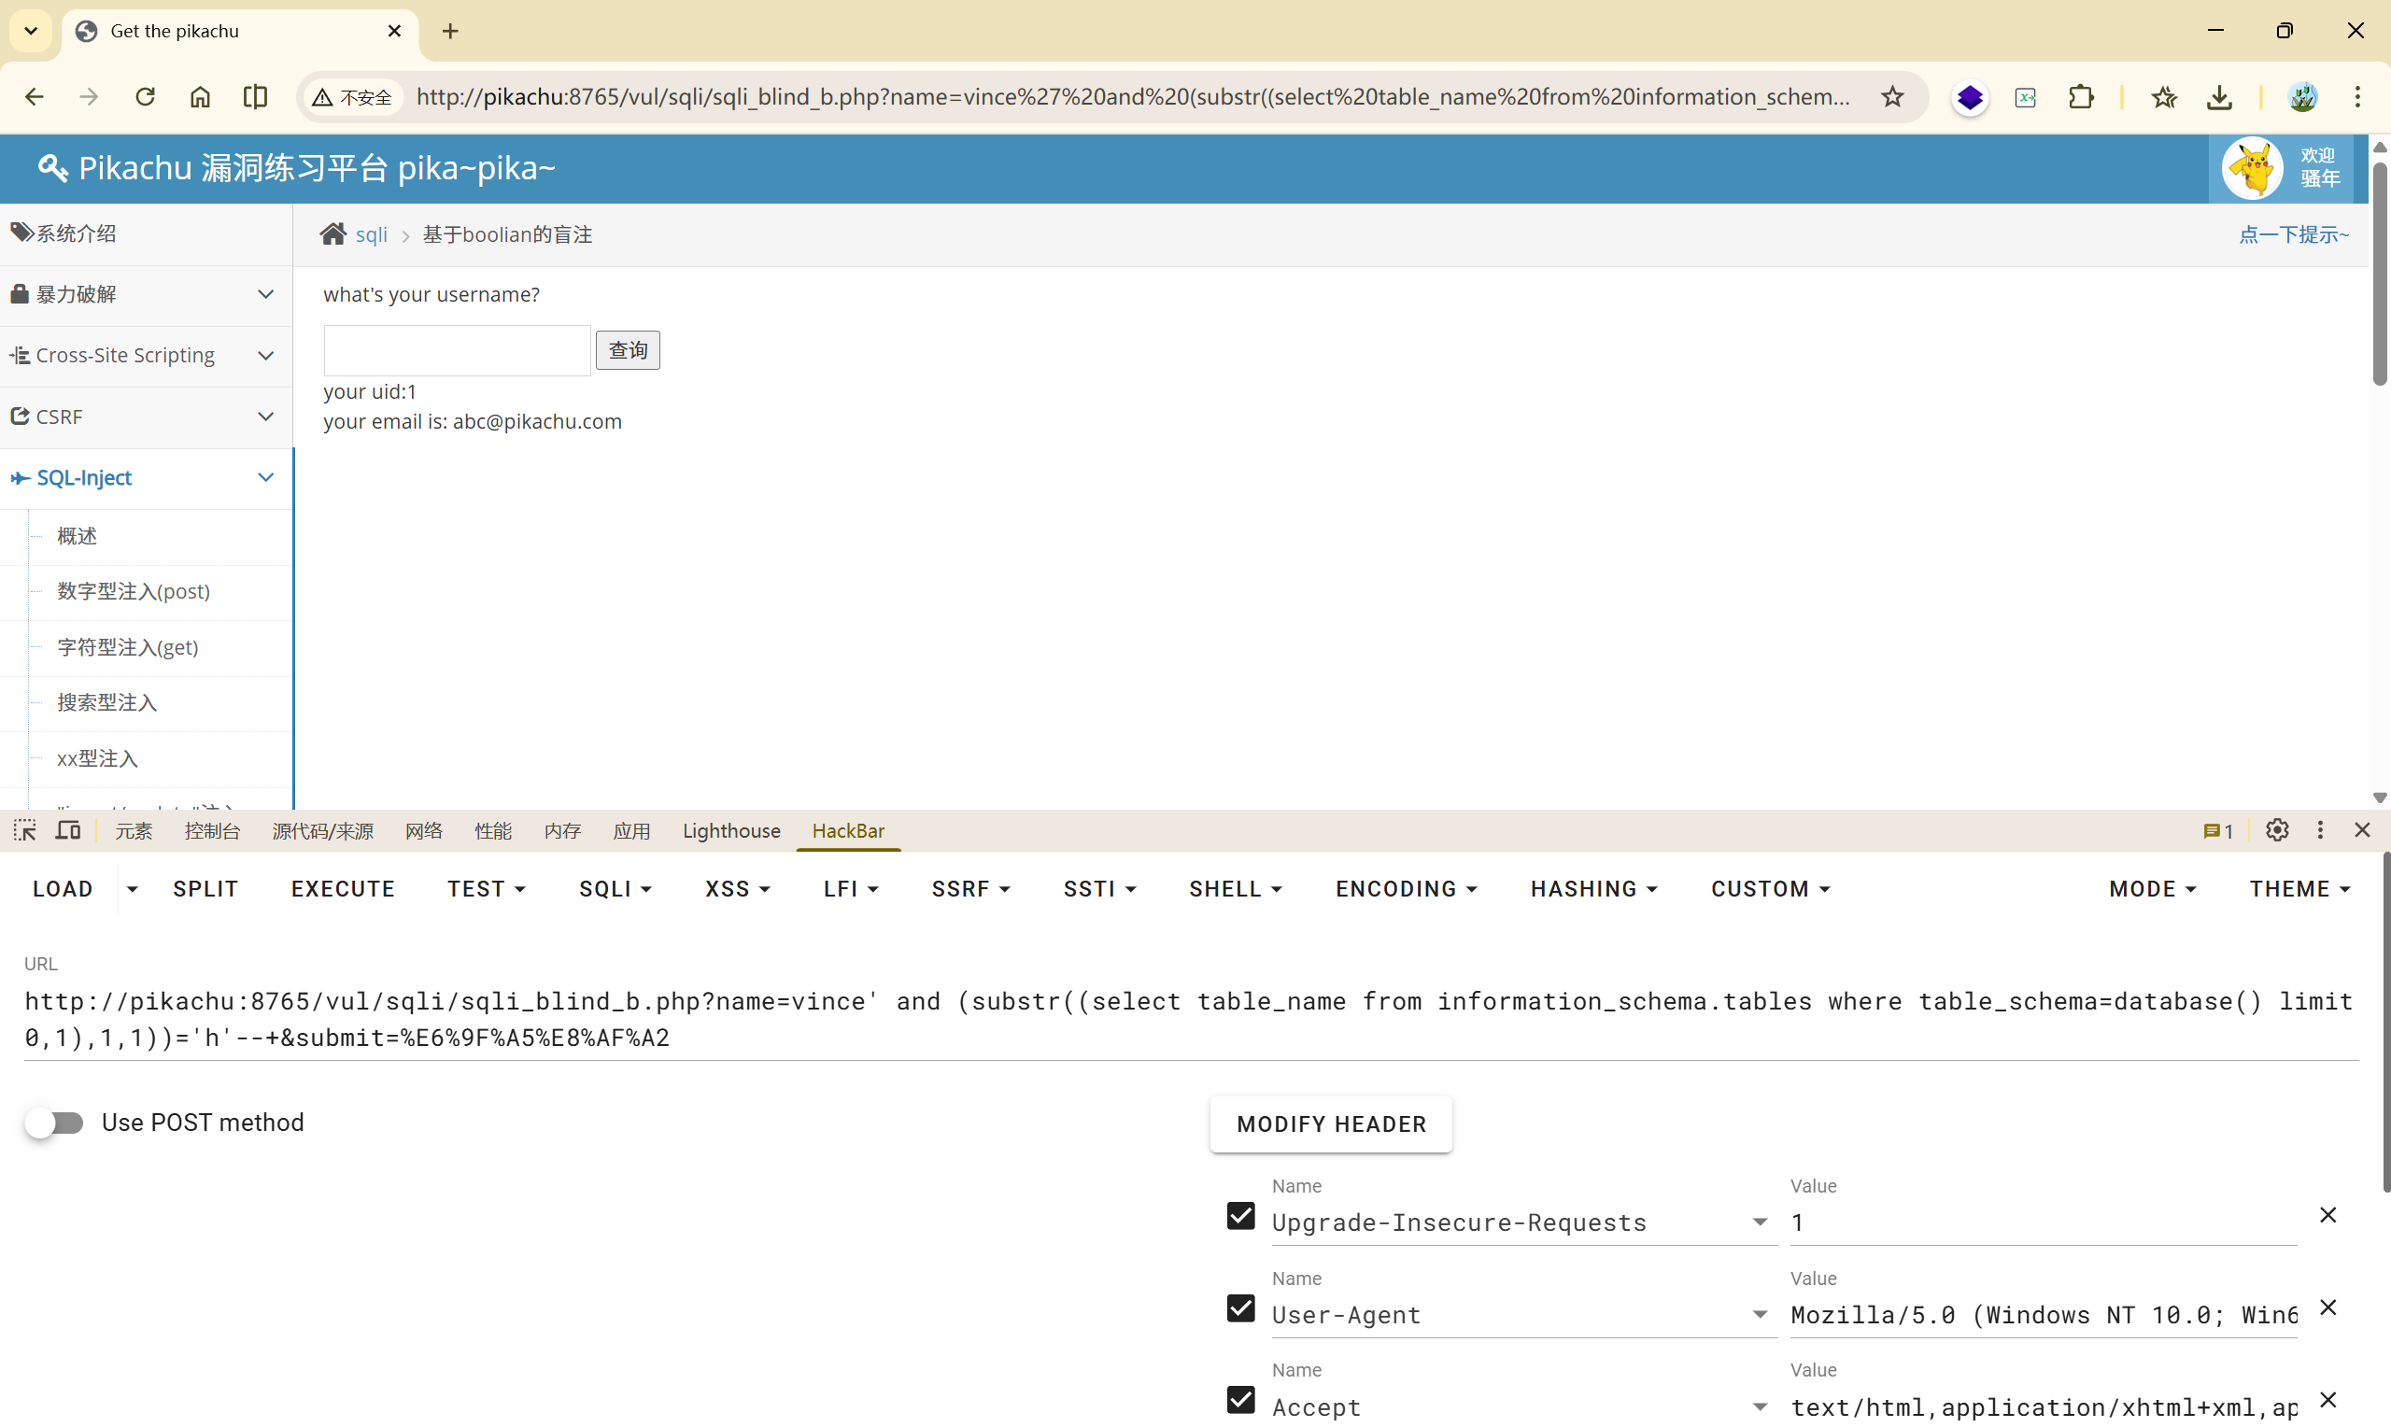Click the username input field
The height and width of the screenshot is (1427, 2391).
pyautogui.click(x=457, y=350)
